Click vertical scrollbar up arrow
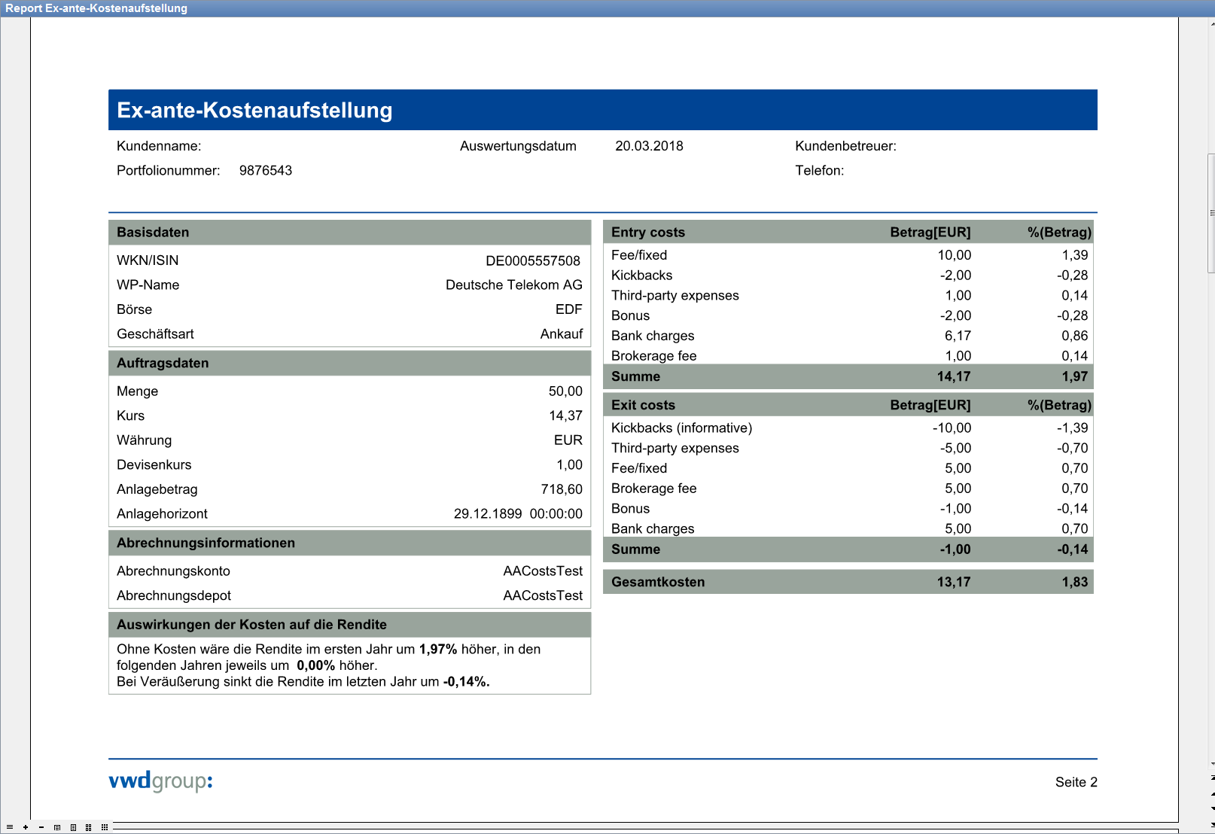This screenshot has height=834, width=1215. coord(1212,23)
